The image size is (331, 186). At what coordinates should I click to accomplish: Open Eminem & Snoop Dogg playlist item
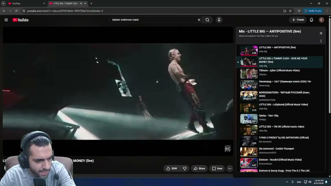tap(280, 171)
